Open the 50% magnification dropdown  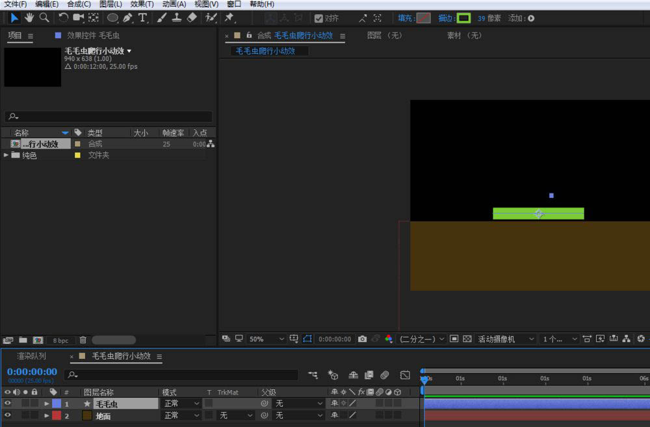(266, 339)
